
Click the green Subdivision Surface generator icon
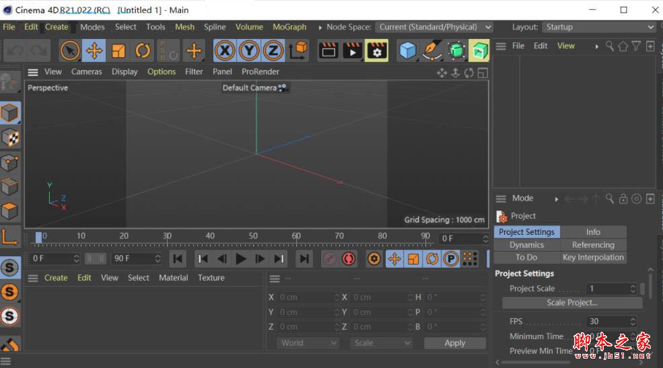pos(456,51)
